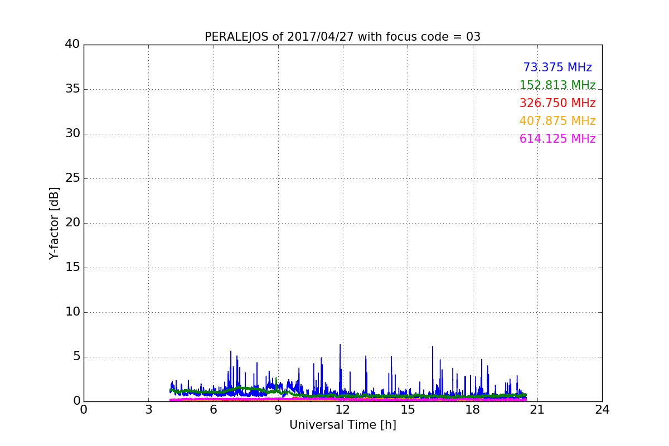The image size is (669, 446).
Task: Select the 614.125 MHz legend label
Action: coord(557,139)
